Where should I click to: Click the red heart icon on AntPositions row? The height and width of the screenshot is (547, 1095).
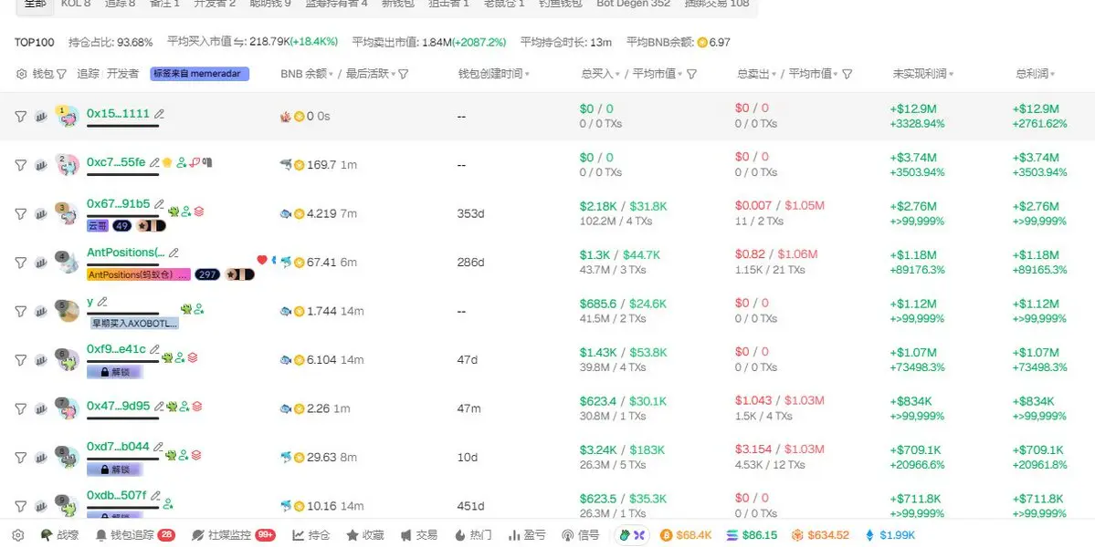[x=262, y=260]
